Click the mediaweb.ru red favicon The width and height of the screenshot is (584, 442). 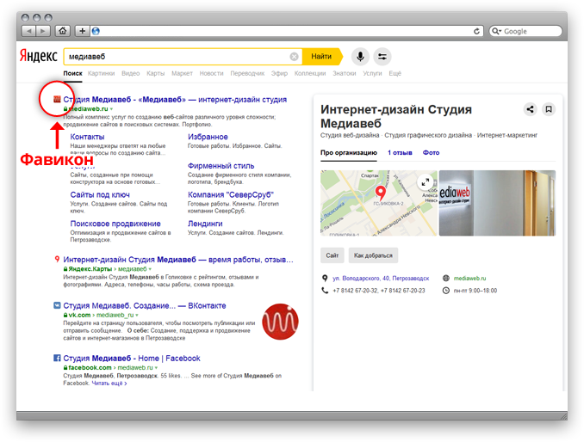coord(57,99)
